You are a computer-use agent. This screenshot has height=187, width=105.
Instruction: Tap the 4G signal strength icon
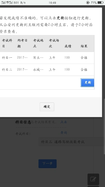[x=9, y=3]
